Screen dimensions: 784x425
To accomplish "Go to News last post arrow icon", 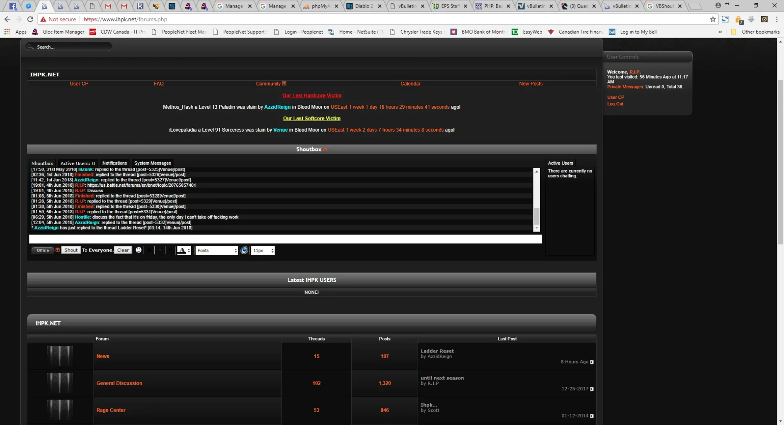I will point(592,362).
